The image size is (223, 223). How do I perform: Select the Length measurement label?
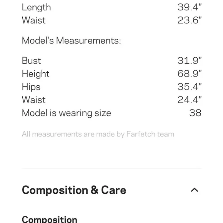[37, 7]
